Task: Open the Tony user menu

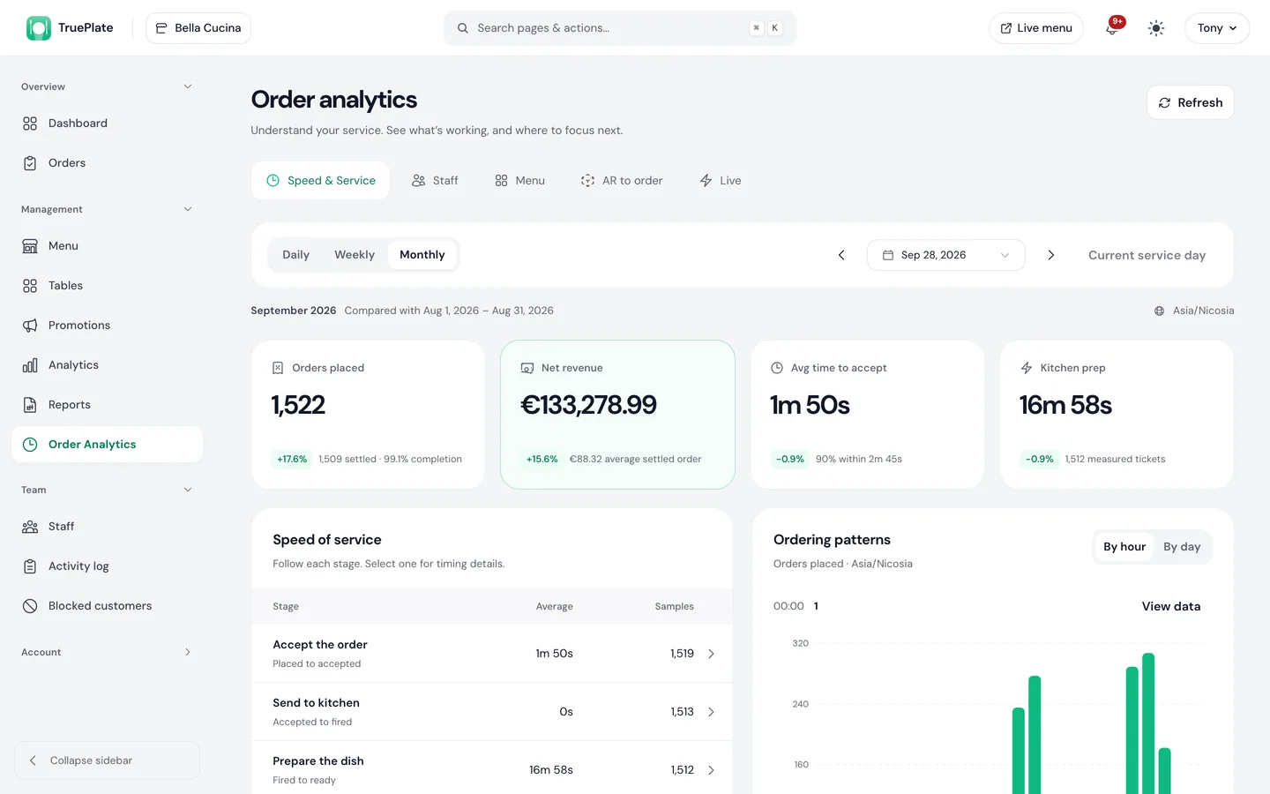Action: 1217,28
